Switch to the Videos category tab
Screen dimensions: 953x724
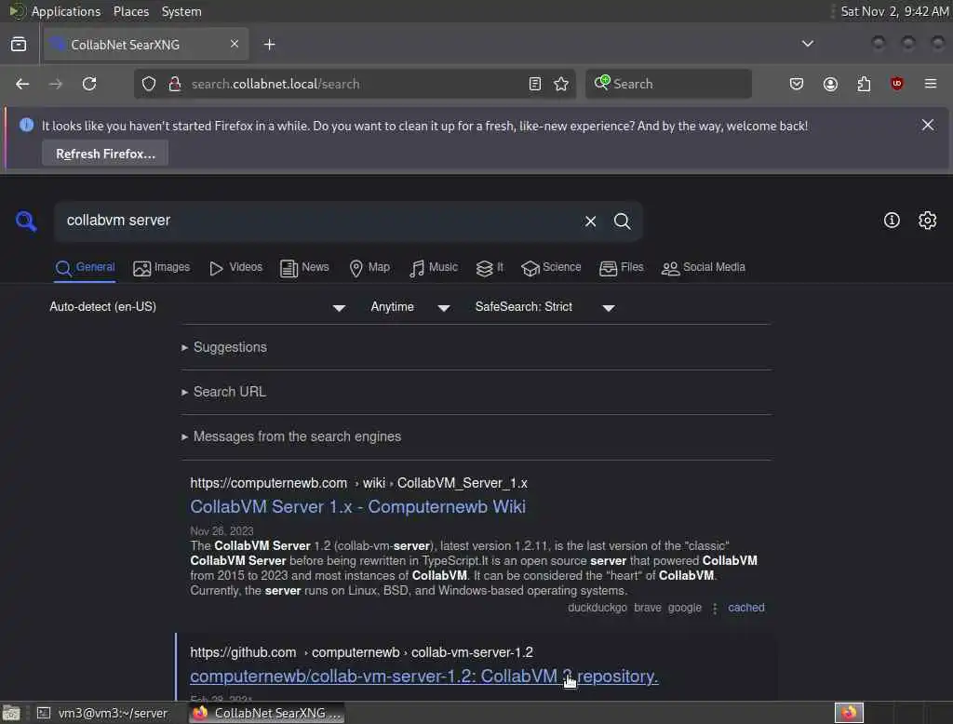click(x=235, y=268)
